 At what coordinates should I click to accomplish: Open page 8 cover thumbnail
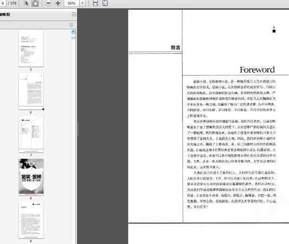coord(31,177)
